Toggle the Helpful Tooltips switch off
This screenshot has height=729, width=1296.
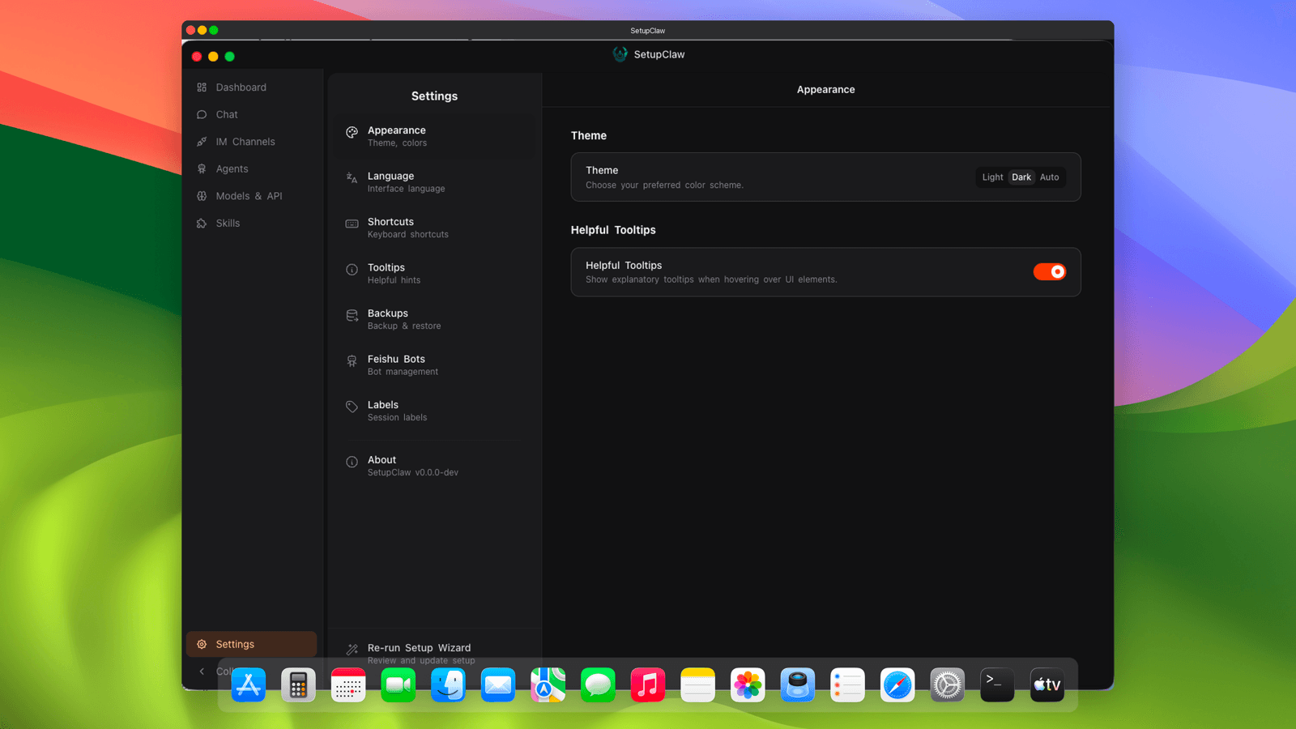click(x=1050, y=272)
